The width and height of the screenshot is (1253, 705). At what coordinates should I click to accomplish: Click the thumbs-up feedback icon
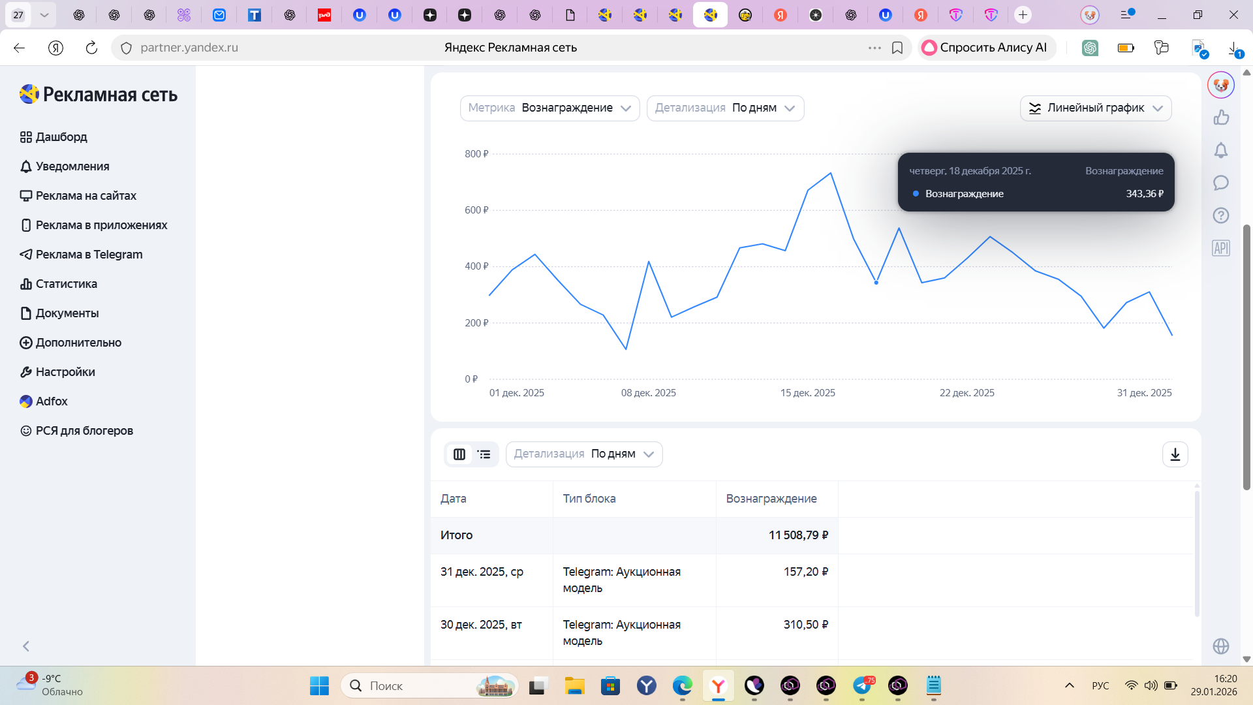point(1220,117)
